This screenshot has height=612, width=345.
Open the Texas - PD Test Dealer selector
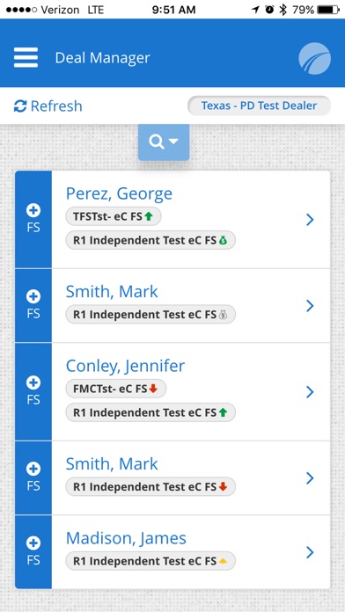coord(259,106)
